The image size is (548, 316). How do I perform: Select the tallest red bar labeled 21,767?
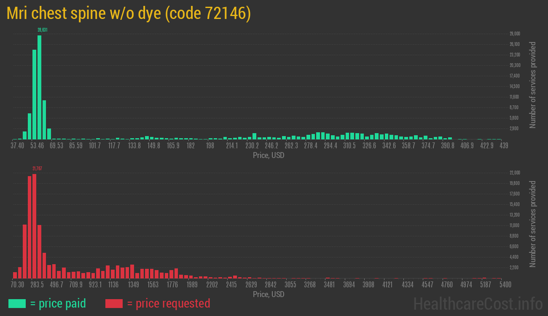35,226
